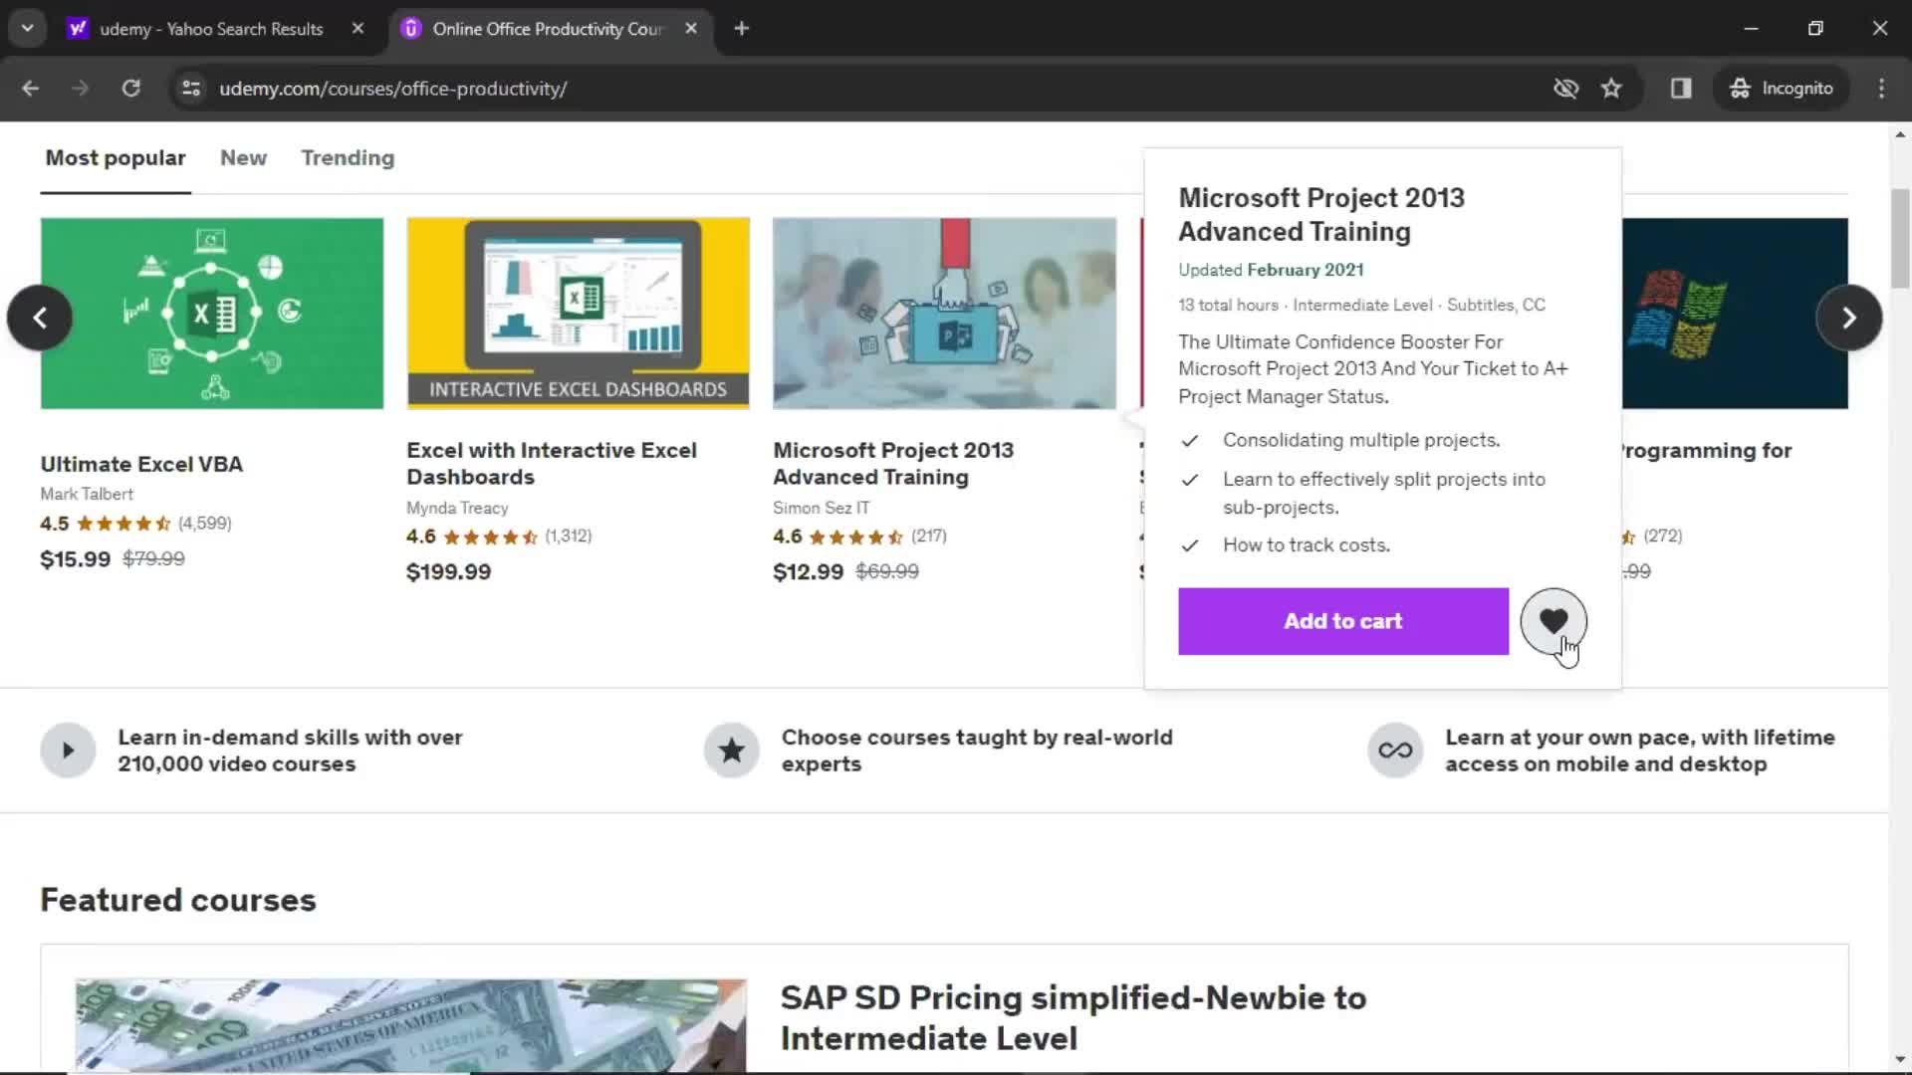Viewport: 1912px width, 1075px height.
Task: Click the hide password icon in address bar
Action: click(x=1564, y=88)
